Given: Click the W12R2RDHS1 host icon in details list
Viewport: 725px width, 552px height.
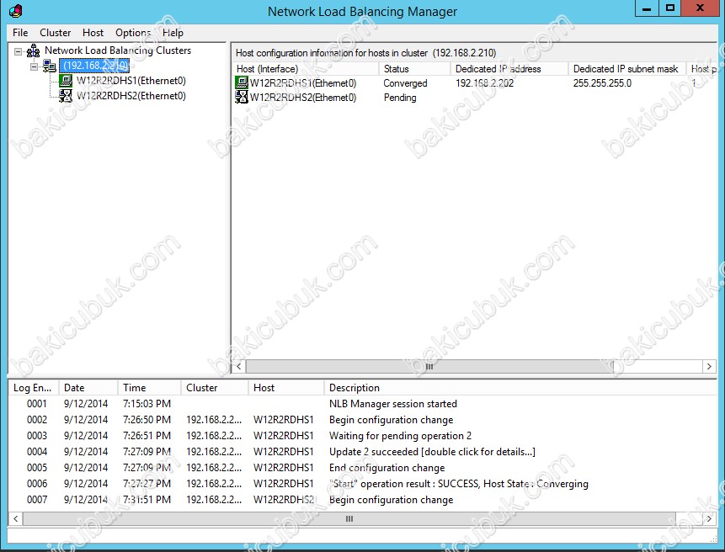Looking at the screenshot, I should tap(242, 82).
